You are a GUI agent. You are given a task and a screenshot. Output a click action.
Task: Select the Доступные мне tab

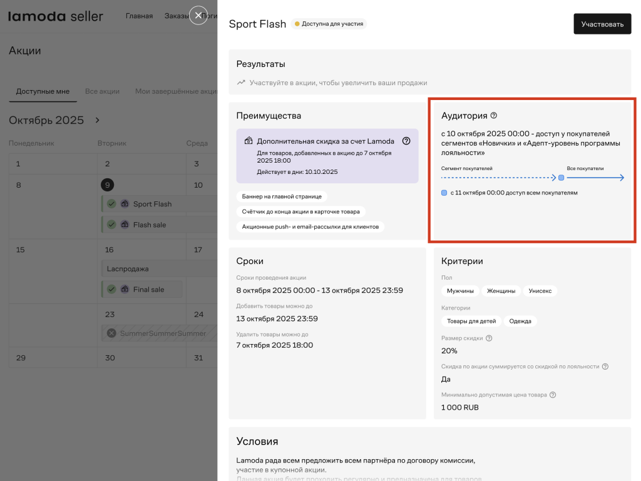(x=43, y=91)
